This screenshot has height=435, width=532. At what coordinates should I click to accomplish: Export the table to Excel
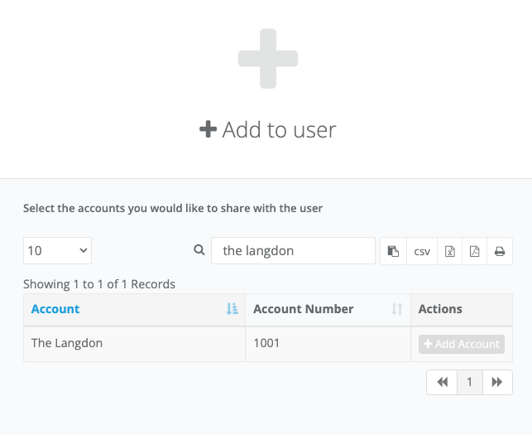coord(449,251)
